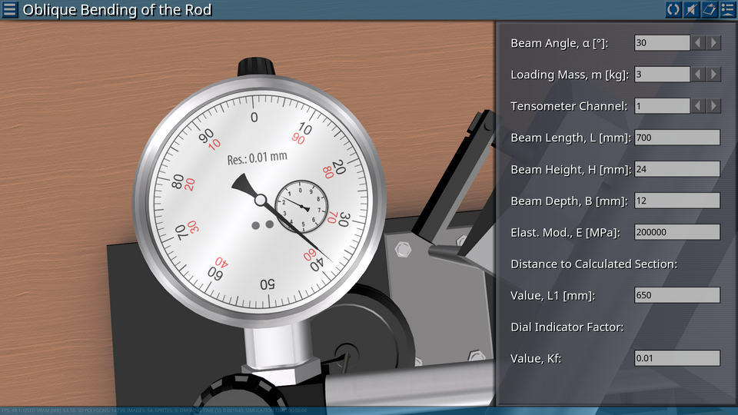Click the L1 distance value field
The width and height of the screenshot is (738, 415).
coord(676,295)
